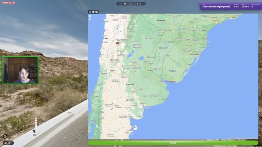Open the settings gear icon
This screenshot has width=262, height=147.
pyautogui.click(x=5, y=136)
